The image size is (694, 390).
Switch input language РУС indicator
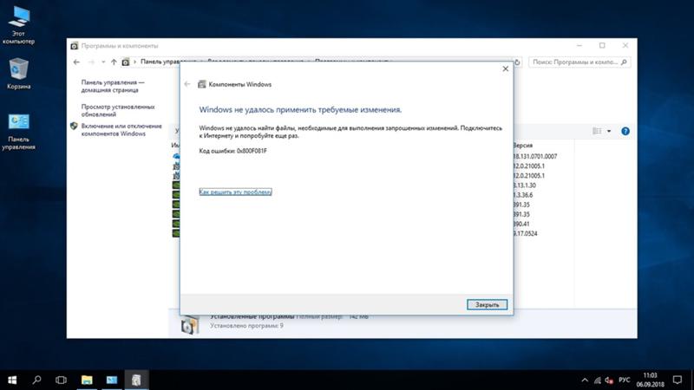coord(624,380)
